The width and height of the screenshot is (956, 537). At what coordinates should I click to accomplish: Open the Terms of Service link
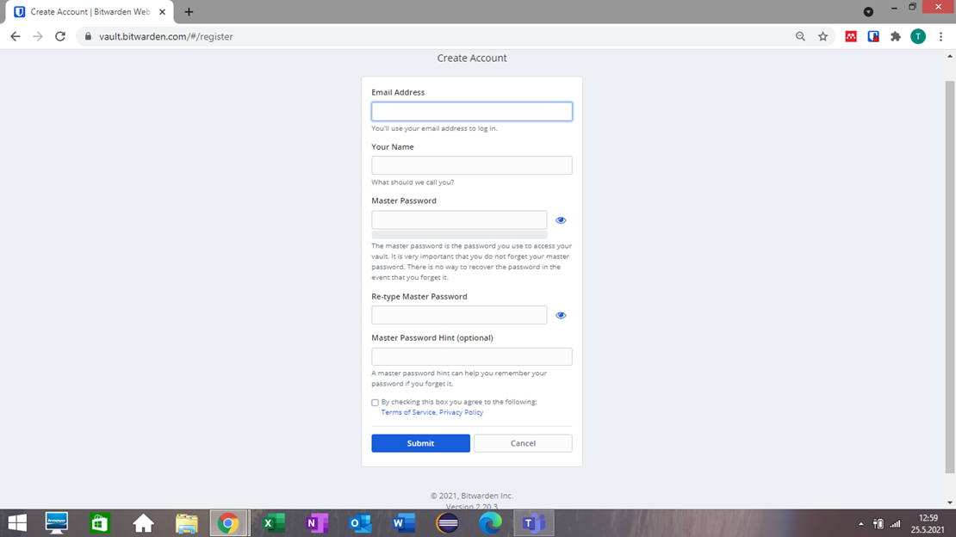(x=408, y=413)
